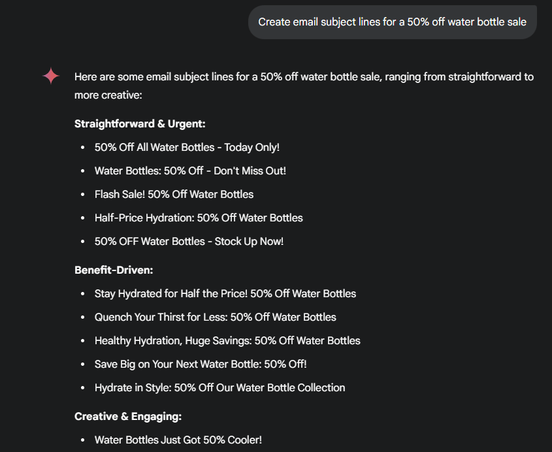The width and height of the screenshot is (552, 452).
Task: Click the 'Benefit-Driven:' heading
Action: (114, 270)
